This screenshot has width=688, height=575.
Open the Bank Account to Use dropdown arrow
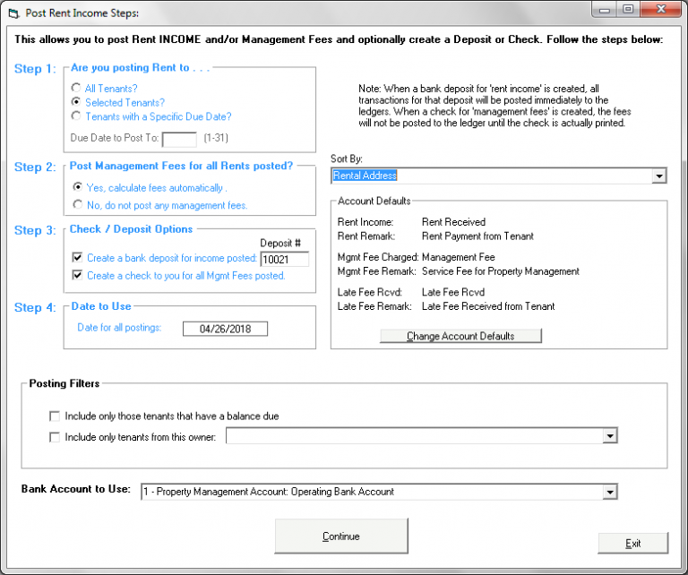click(x=609, y=492)
